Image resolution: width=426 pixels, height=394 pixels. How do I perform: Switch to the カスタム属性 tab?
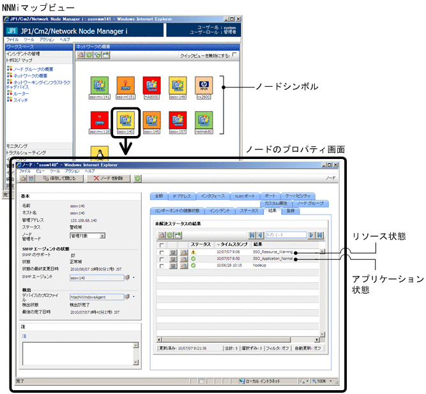[x=276, y=203]
